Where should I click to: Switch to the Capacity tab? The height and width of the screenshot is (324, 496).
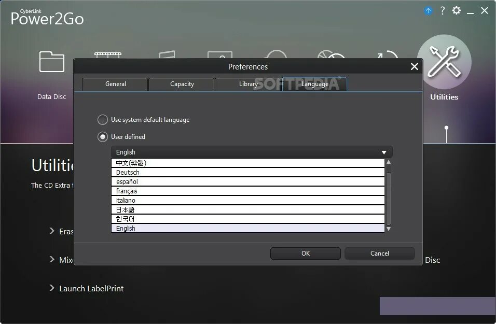coord(182,84)
